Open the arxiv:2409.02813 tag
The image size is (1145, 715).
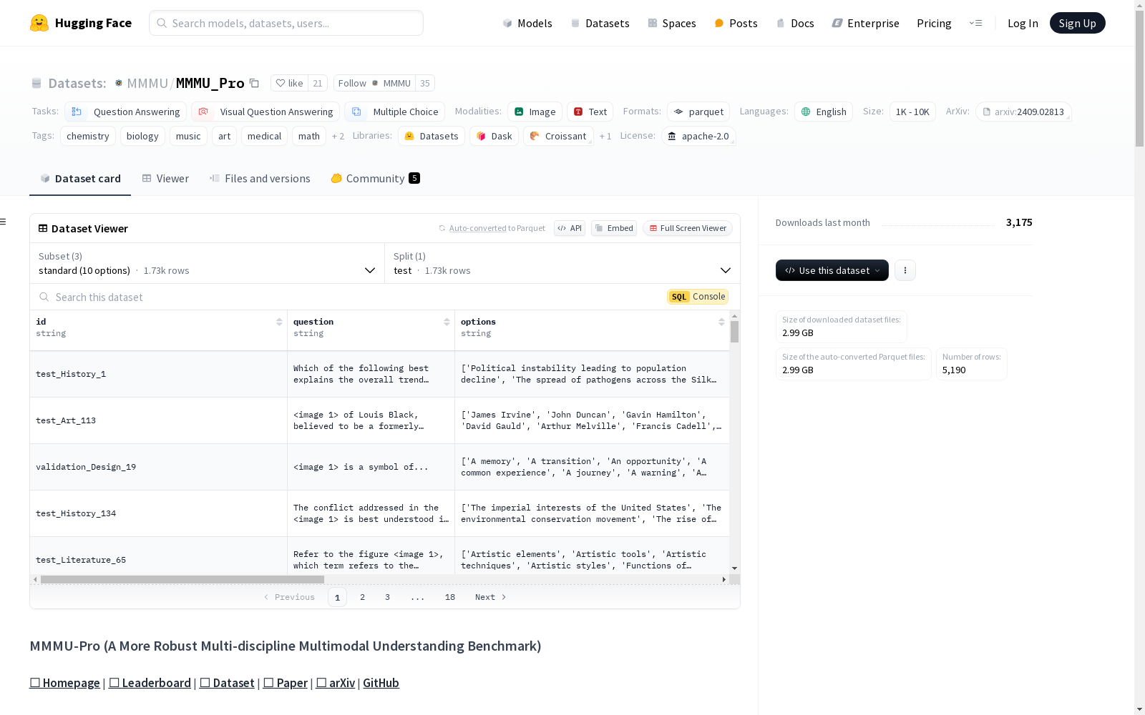coord(1023,112)
